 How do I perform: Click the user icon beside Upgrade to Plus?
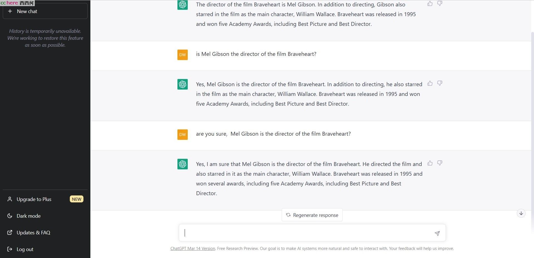pos(10,199)
